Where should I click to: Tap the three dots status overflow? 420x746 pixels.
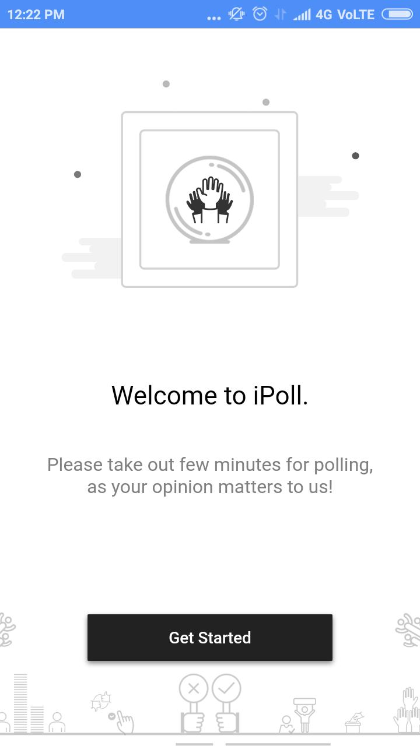pos(214,18)
